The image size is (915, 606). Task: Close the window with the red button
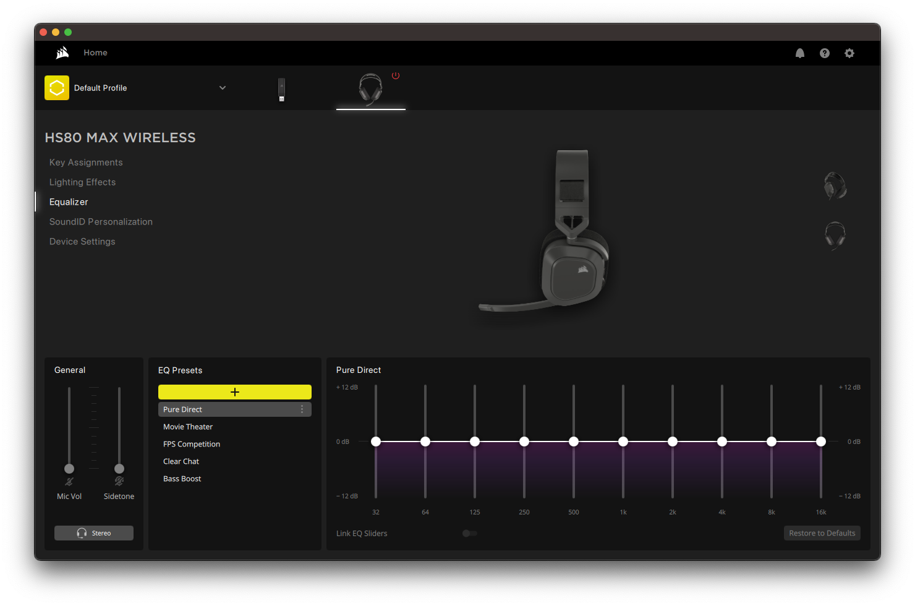pos(43,32)
